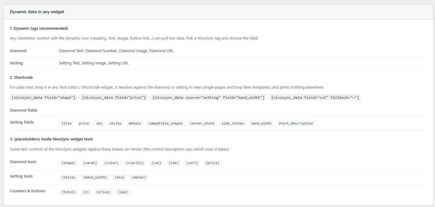Click the "2. Shortcode" subheading

coord(21,77)
